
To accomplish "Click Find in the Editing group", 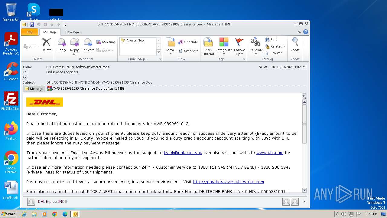I will (271, 40).
